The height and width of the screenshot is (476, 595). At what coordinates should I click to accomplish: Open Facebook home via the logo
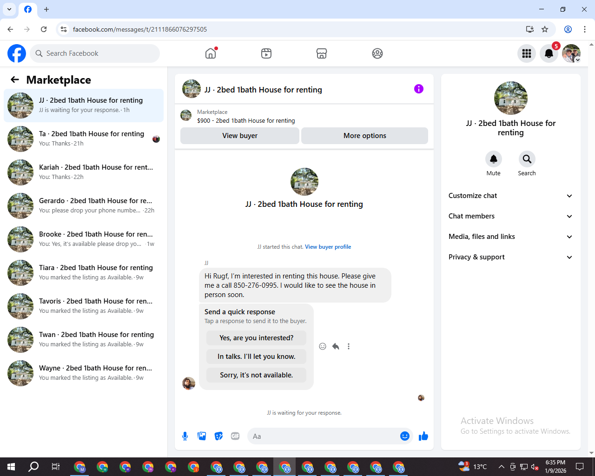pyautogui.click(x=17, y=53)
